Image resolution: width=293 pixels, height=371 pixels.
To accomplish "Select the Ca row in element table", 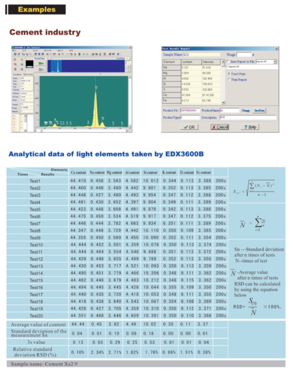I will pyautogui.click(x=192, y=95).
